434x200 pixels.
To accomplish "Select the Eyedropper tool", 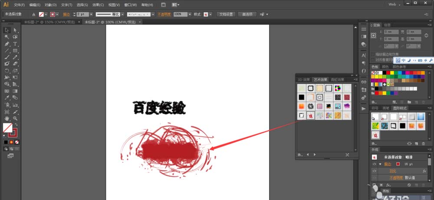I will 7,98.
